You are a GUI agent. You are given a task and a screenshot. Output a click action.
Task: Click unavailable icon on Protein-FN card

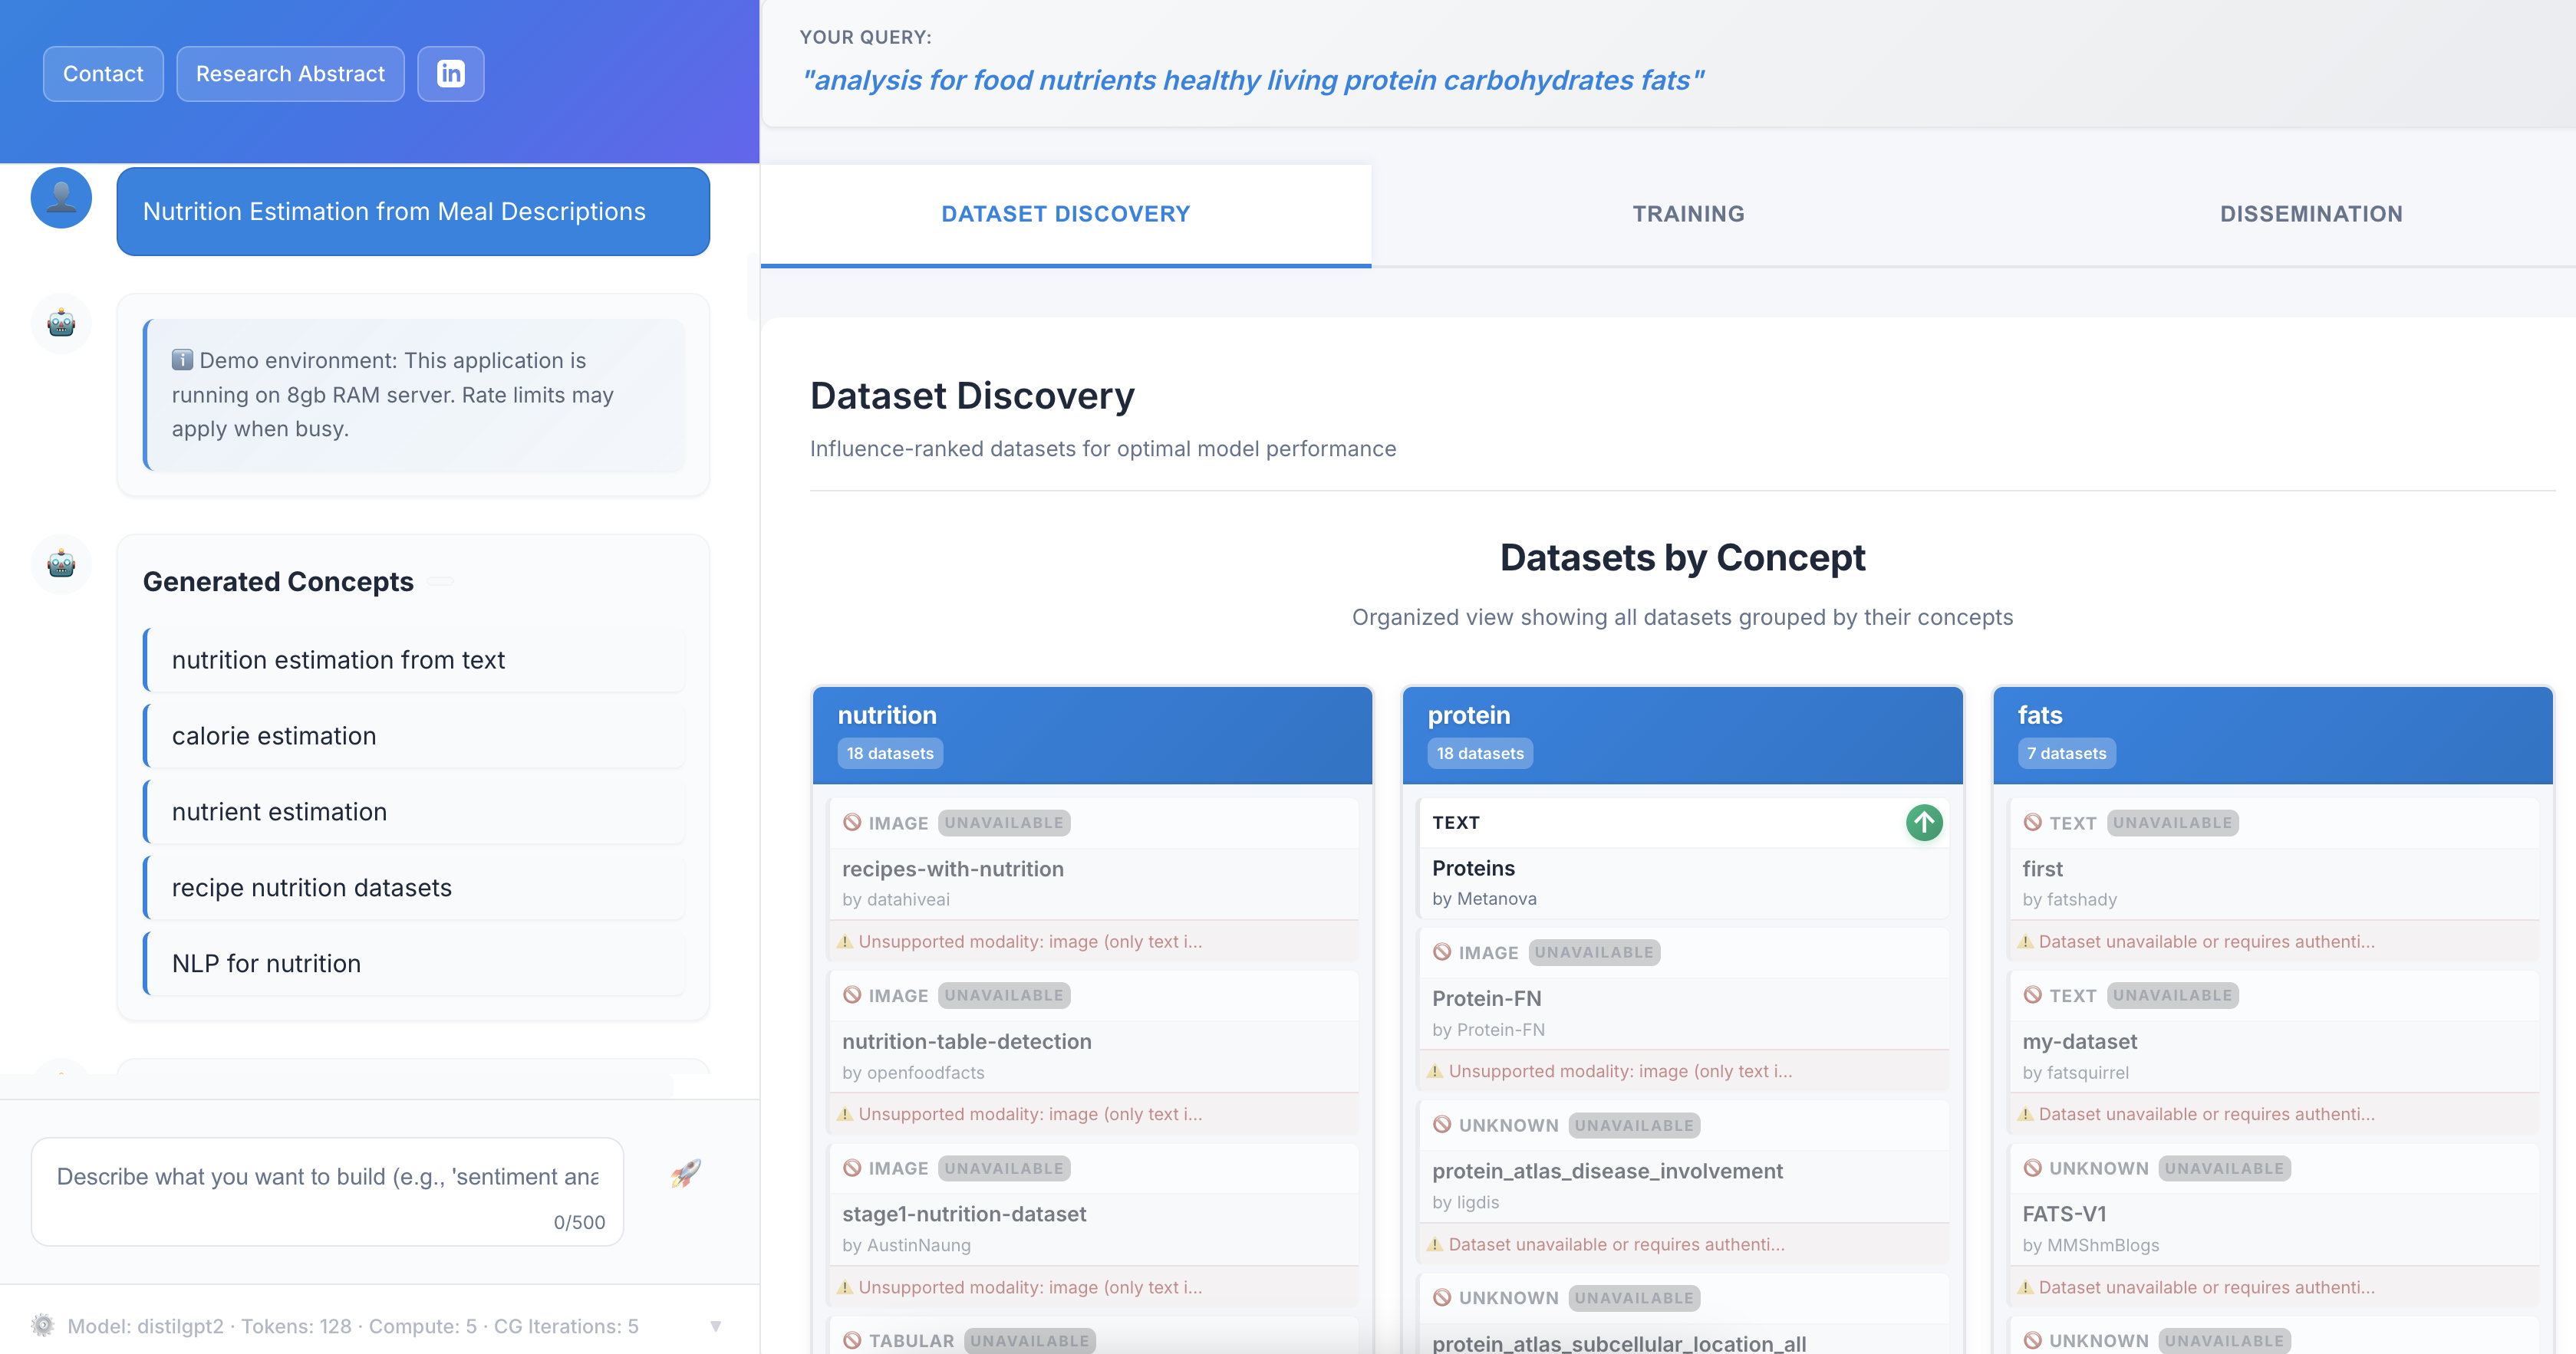click(x=1442, y=952)
